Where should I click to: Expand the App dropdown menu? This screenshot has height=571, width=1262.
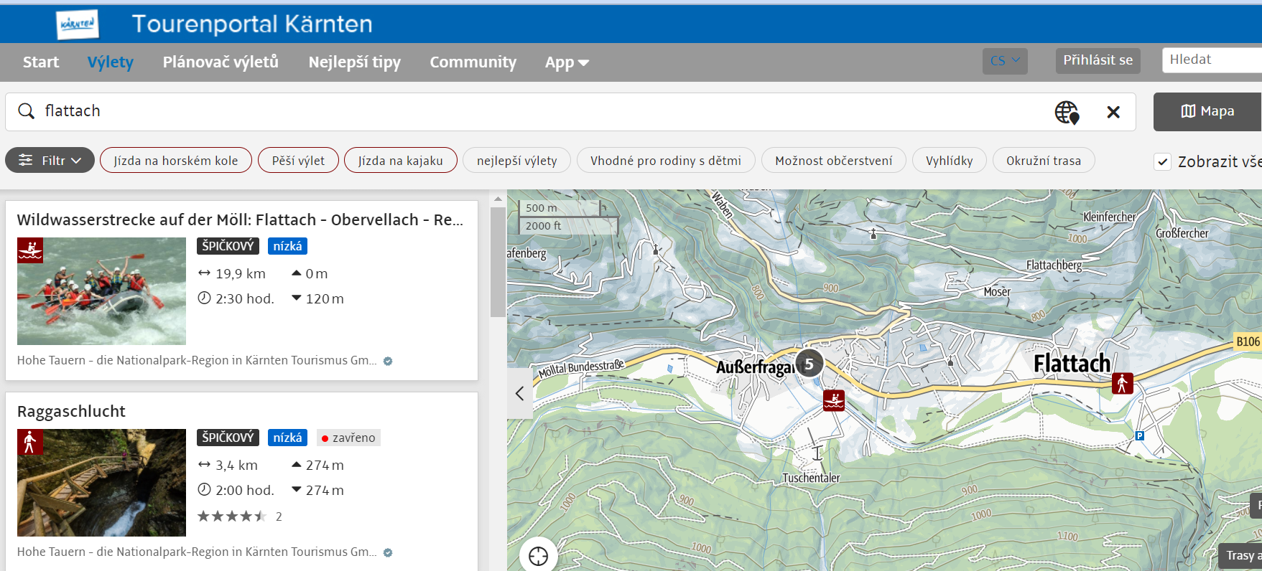click(x=567, y=62)
